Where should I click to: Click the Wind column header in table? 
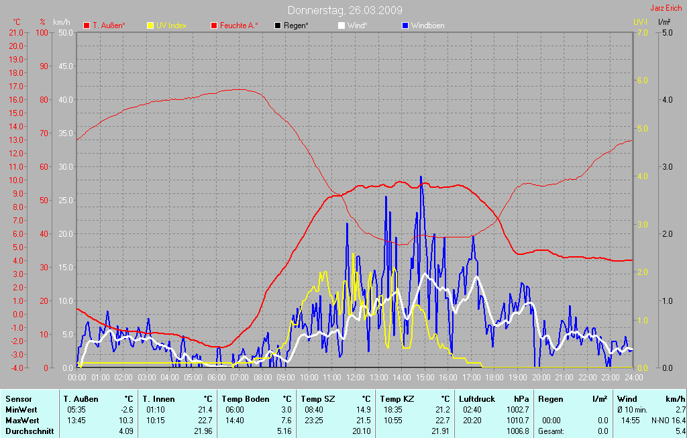[x=627, y=399]
